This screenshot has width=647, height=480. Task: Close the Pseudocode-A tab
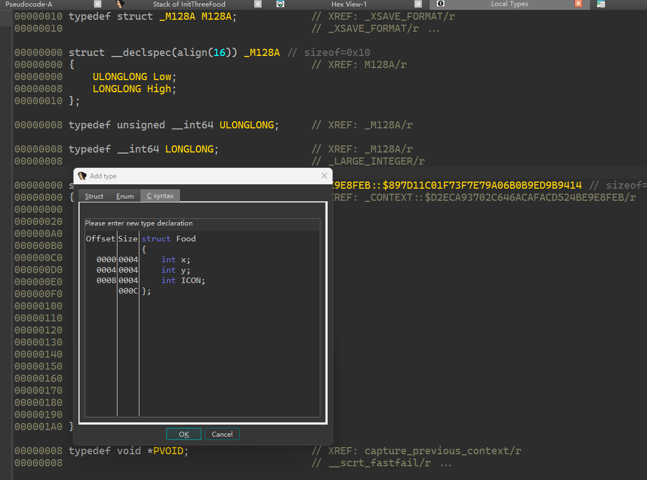point(98,4)
